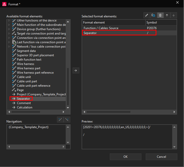Expand Other functions of the device

coord(9,20)
